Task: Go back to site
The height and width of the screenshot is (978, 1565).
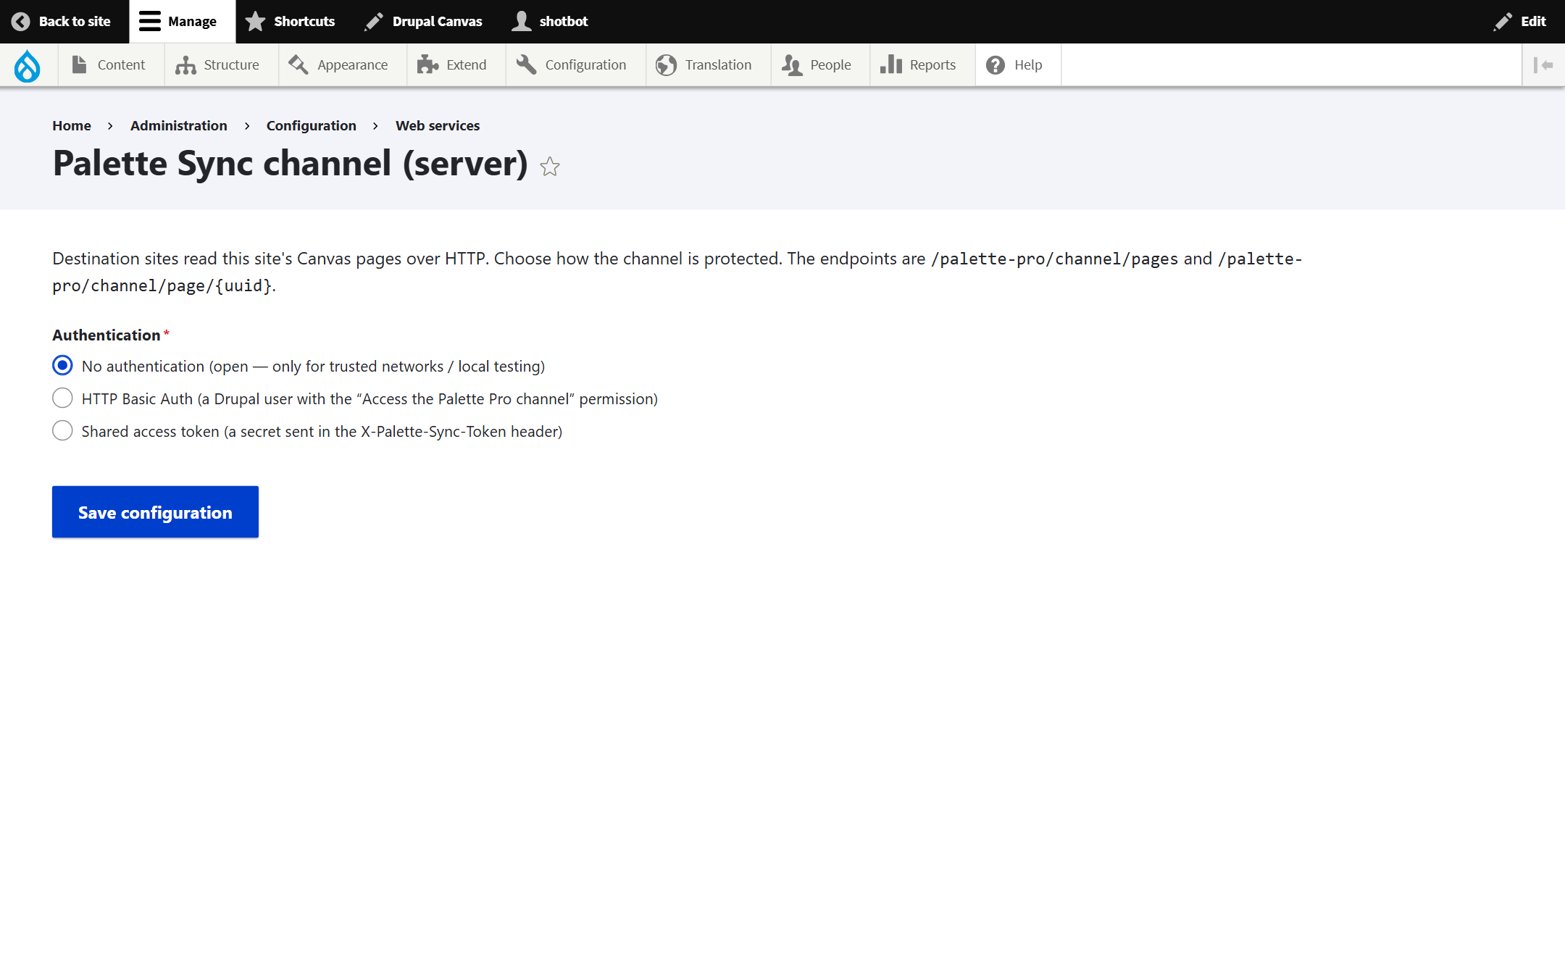Action: (x=62, y=22)
